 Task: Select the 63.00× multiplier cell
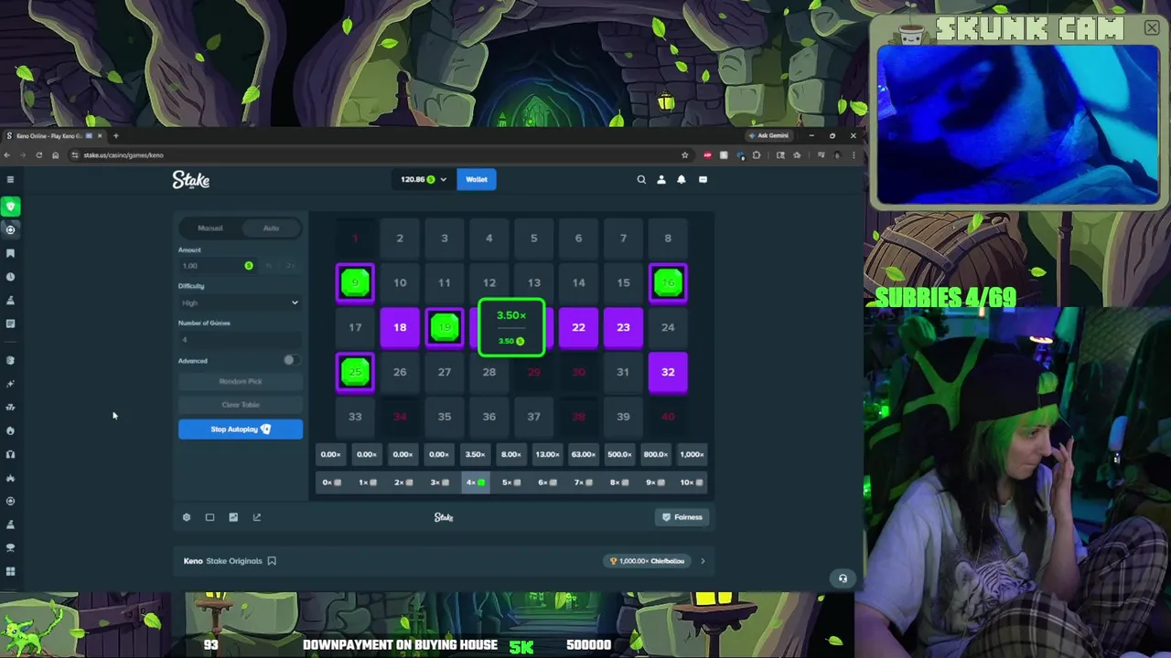pyautogui.click(x=583, y=454)
